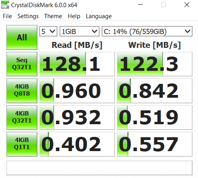Start the Seq Q32T1 test
This screenshot has height=178, width=198.
pyautogui.click(x=22, y=64)
